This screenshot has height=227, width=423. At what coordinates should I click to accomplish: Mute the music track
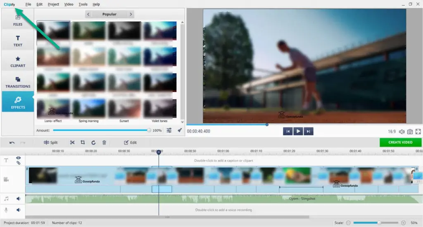[18, 199]
